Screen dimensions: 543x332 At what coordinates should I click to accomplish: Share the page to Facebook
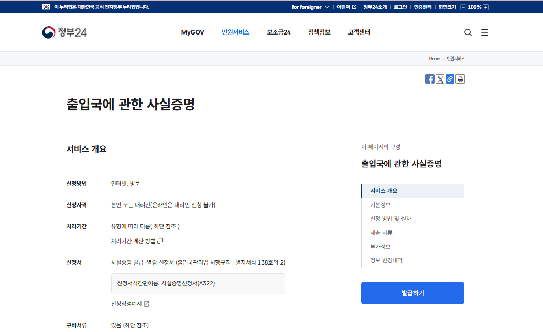tap(430, 79)
